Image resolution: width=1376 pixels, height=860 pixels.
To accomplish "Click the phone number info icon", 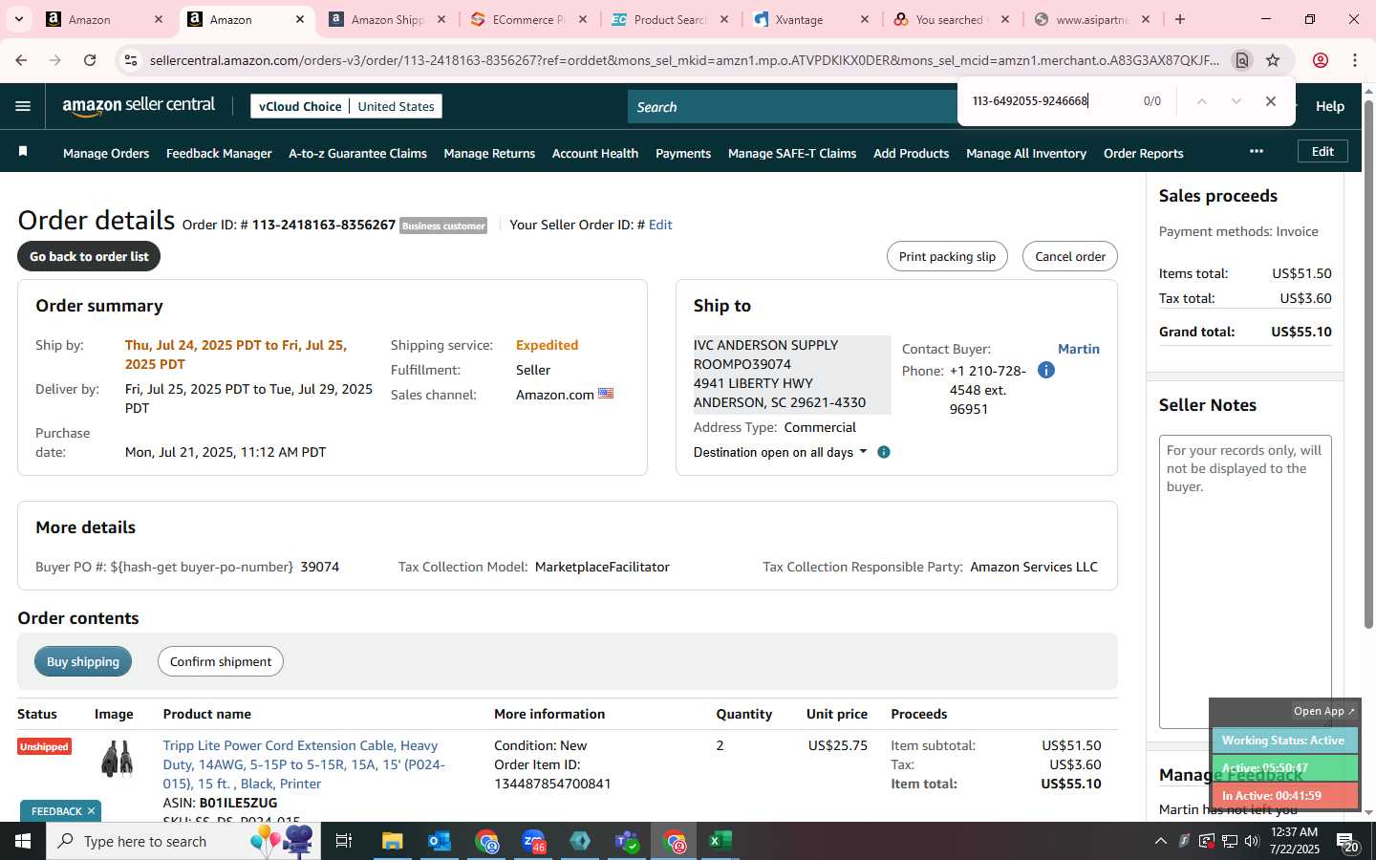I will click(1046, 370).
